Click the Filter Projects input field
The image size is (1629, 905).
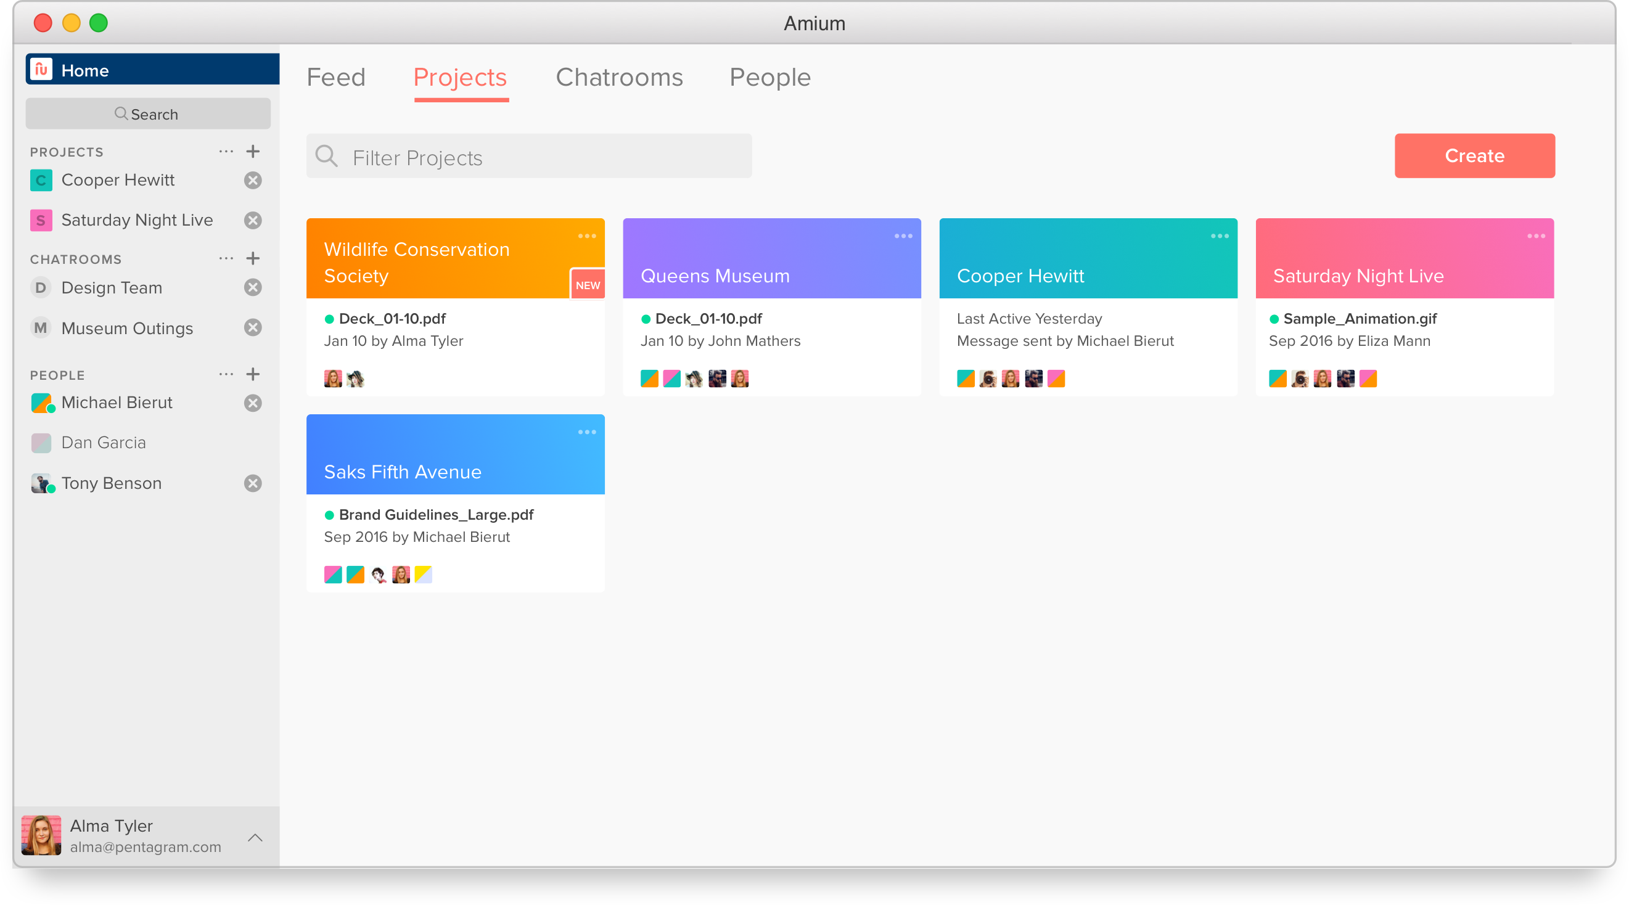coord(528,156)
